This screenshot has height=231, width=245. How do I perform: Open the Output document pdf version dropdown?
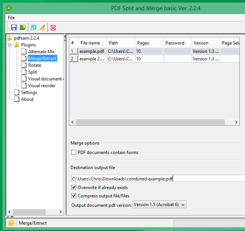click(x=159, y=205)
